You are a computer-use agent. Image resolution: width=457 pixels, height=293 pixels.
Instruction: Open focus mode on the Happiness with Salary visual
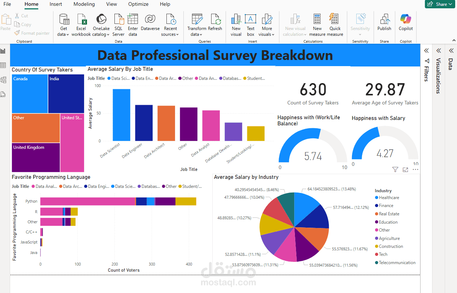click(x=405, y=169)
